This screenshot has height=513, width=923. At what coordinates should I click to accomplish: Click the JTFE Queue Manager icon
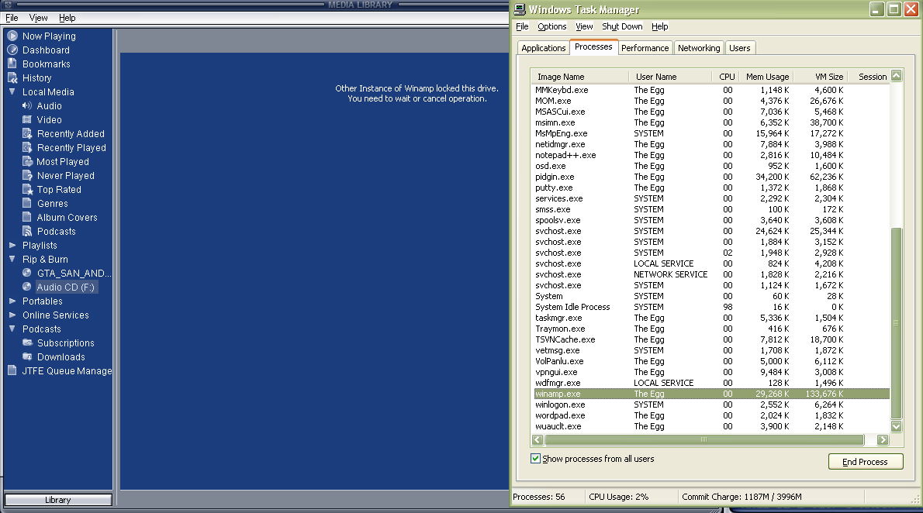coord(12,370)
